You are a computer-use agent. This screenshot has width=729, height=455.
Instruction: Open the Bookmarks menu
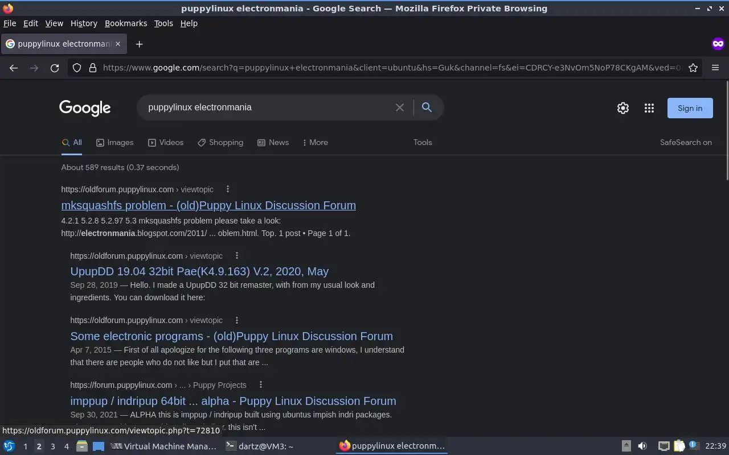[126, 23]
